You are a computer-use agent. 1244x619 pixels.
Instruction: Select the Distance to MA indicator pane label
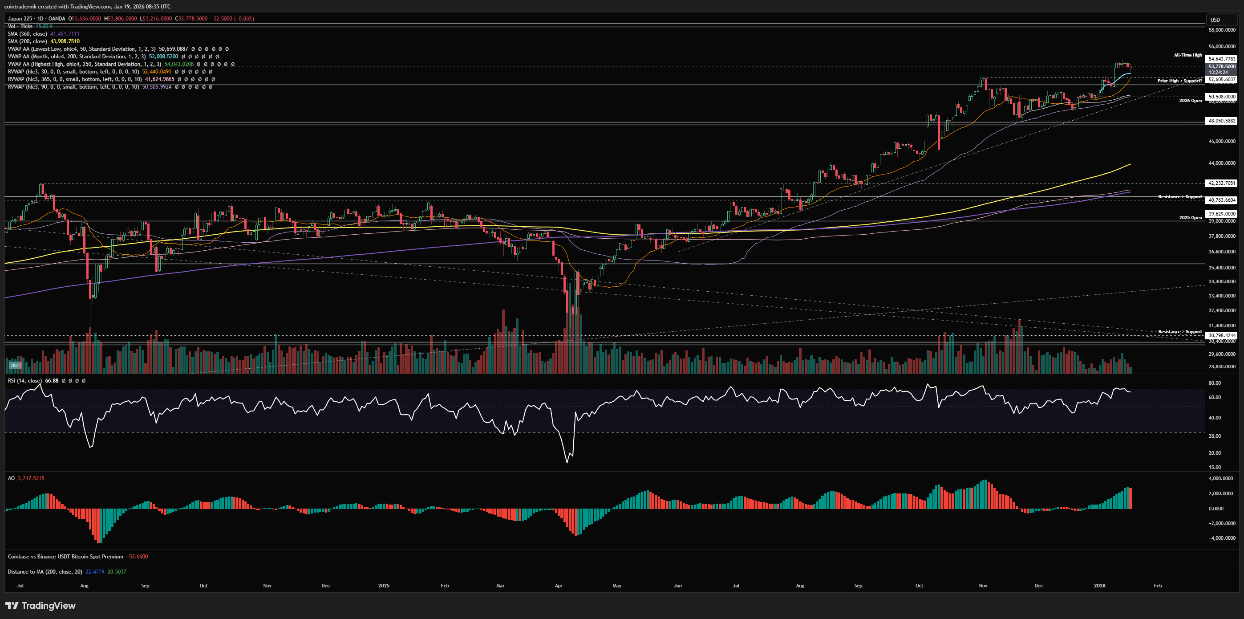point(45,572)
